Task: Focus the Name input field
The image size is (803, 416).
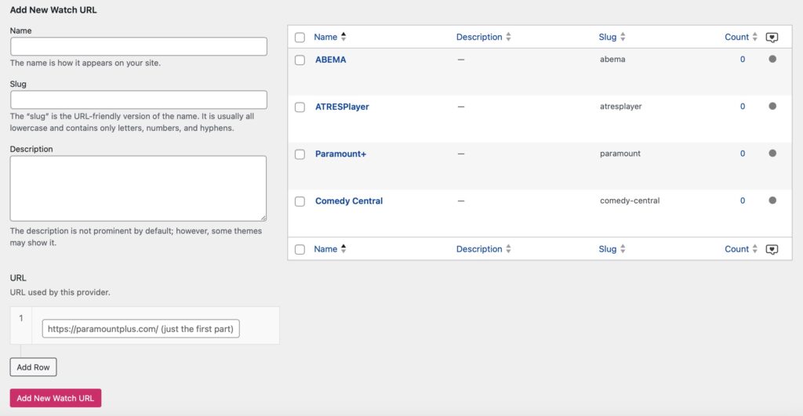Action: pos(138,46)
